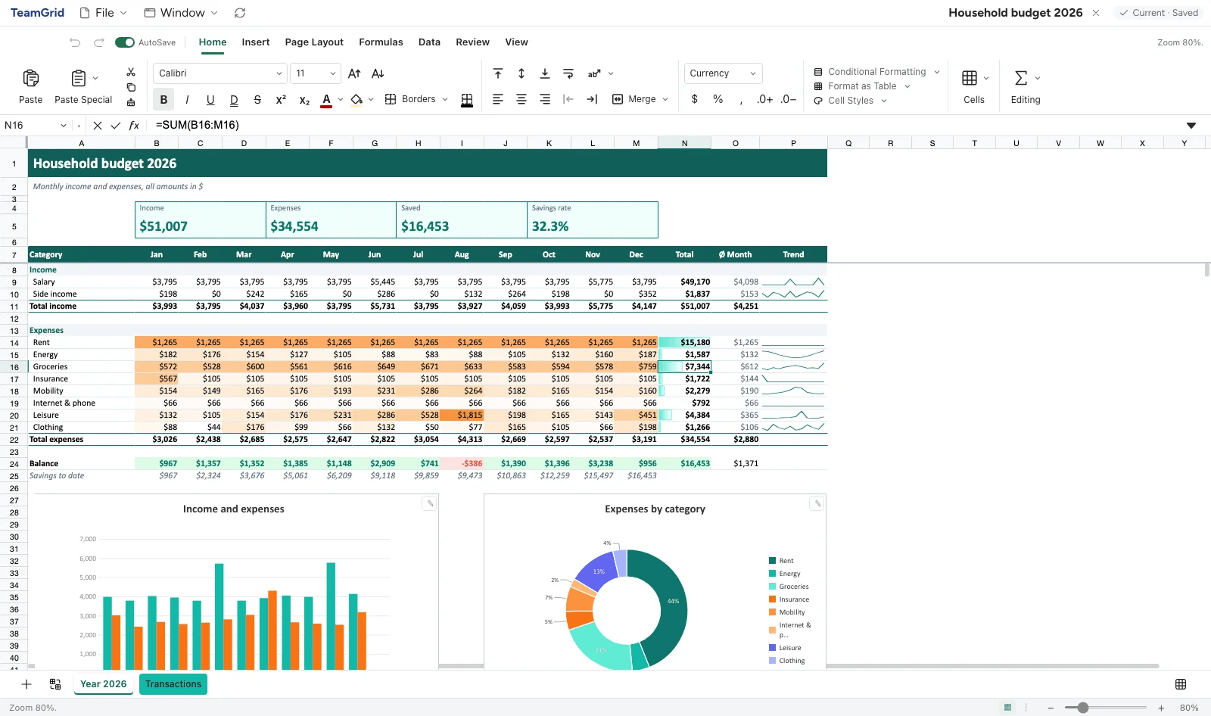Open the Formulas ribbon tab
1211x716 pixels.
381,42
